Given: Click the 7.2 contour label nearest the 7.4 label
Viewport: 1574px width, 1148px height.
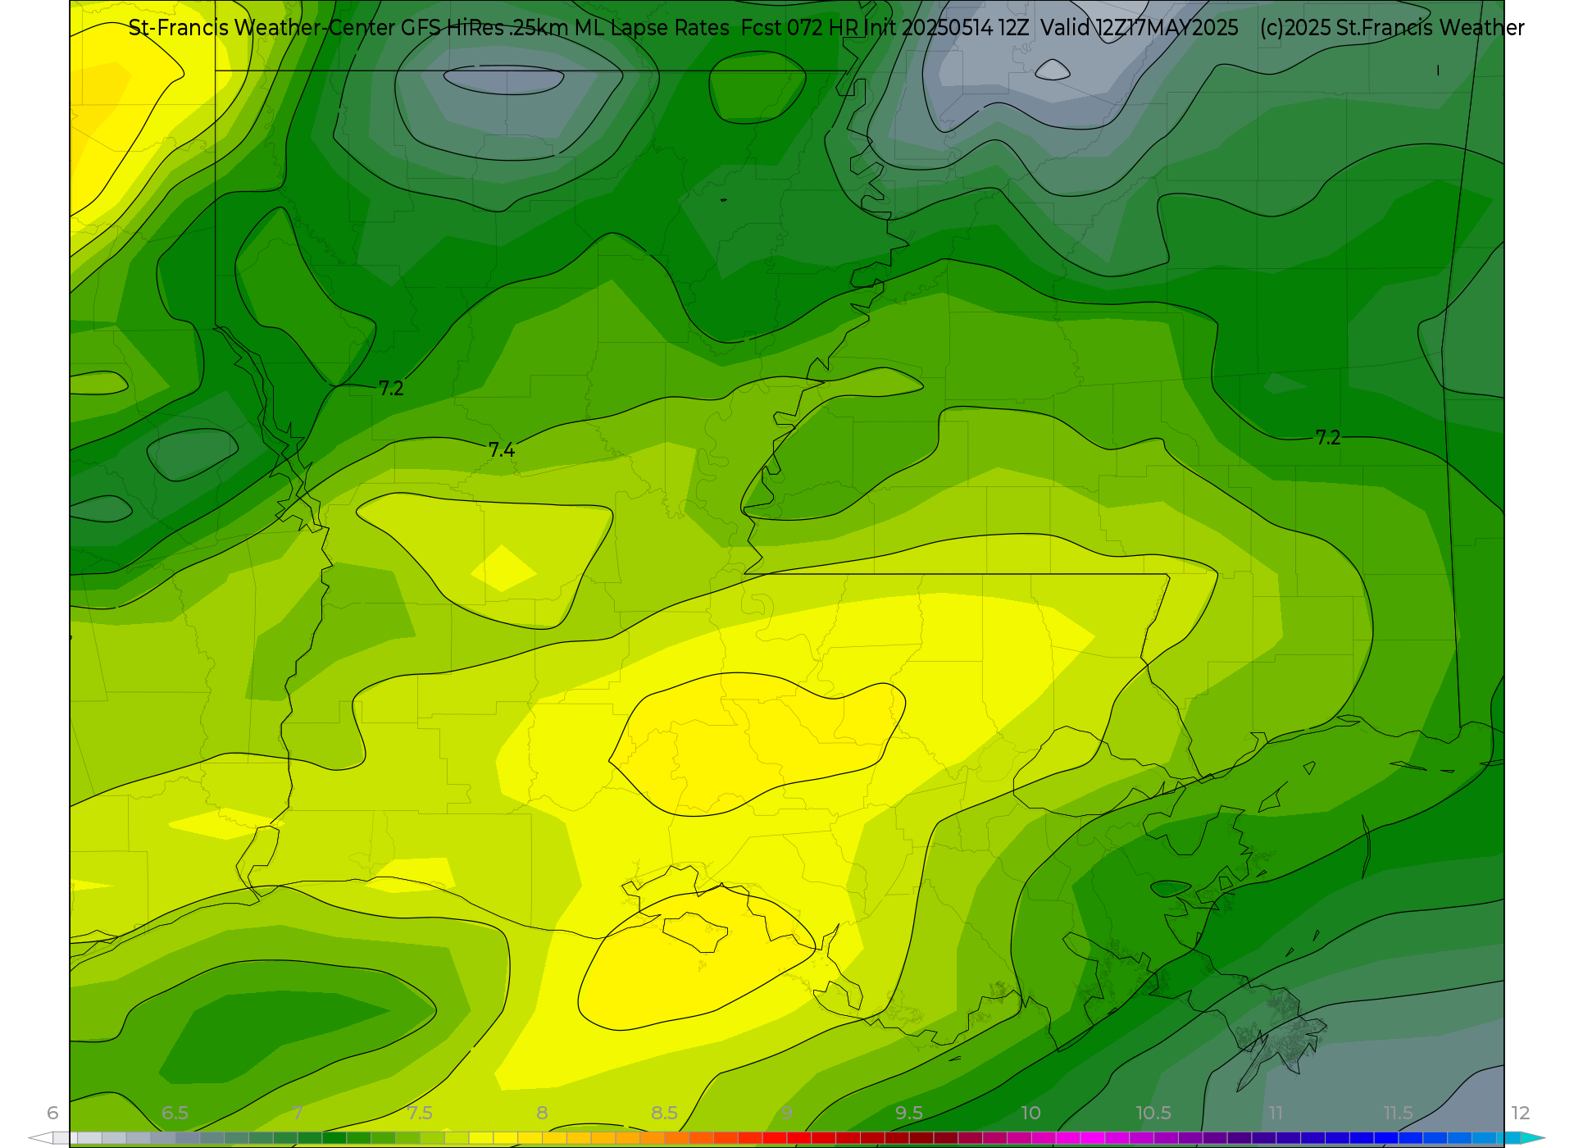Looking at the screenshot, I should click(x=391, y=388).
